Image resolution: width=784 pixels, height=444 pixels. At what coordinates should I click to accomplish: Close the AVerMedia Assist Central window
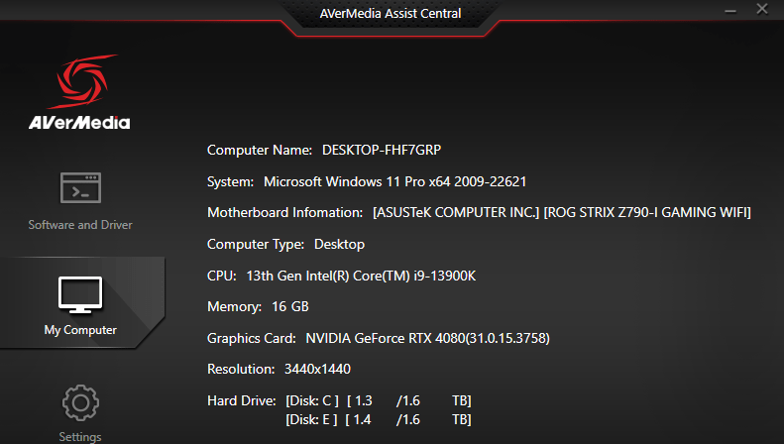point(762,9)
